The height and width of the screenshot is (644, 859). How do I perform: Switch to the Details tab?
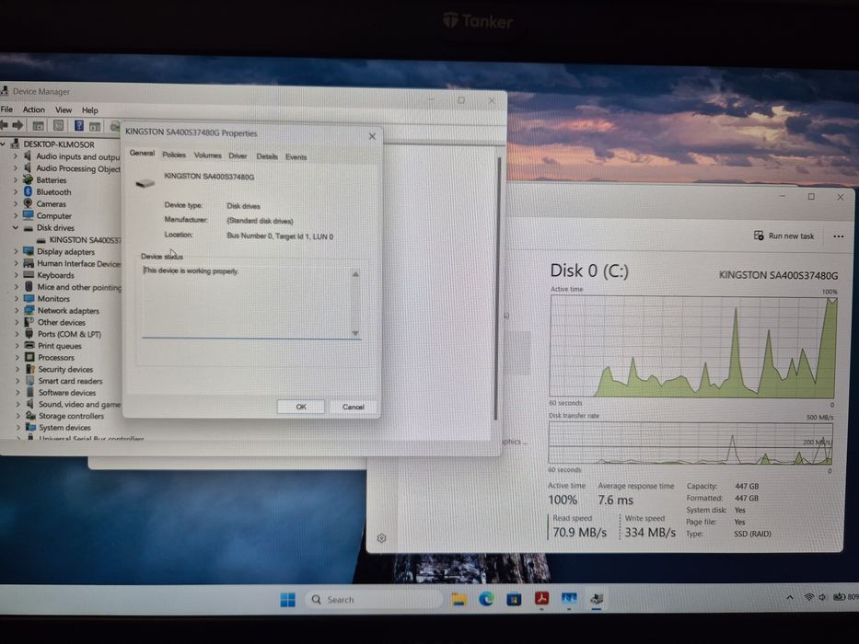pyautogui.click(x=267, y=156)
